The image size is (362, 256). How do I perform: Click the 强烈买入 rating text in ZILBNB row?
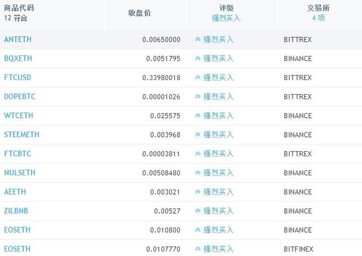coord(218,211)
